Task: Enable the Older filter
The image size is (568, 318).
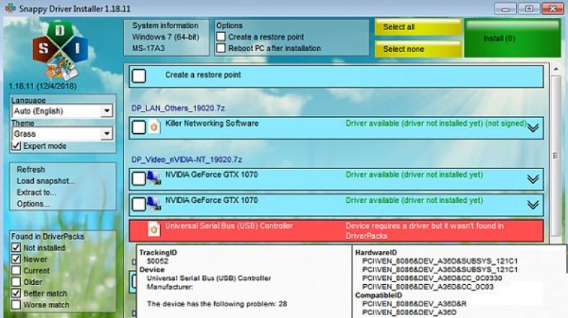Action: tap(16, 282)
